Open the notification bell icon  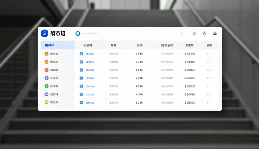coord(215,33)
